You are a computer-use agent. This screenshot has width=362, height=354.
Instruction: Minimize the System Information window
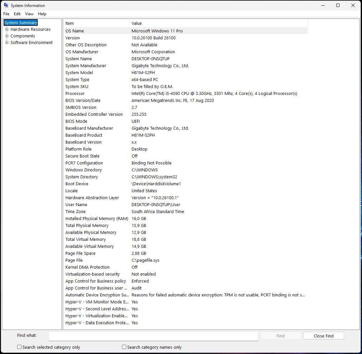pos(323,5)
